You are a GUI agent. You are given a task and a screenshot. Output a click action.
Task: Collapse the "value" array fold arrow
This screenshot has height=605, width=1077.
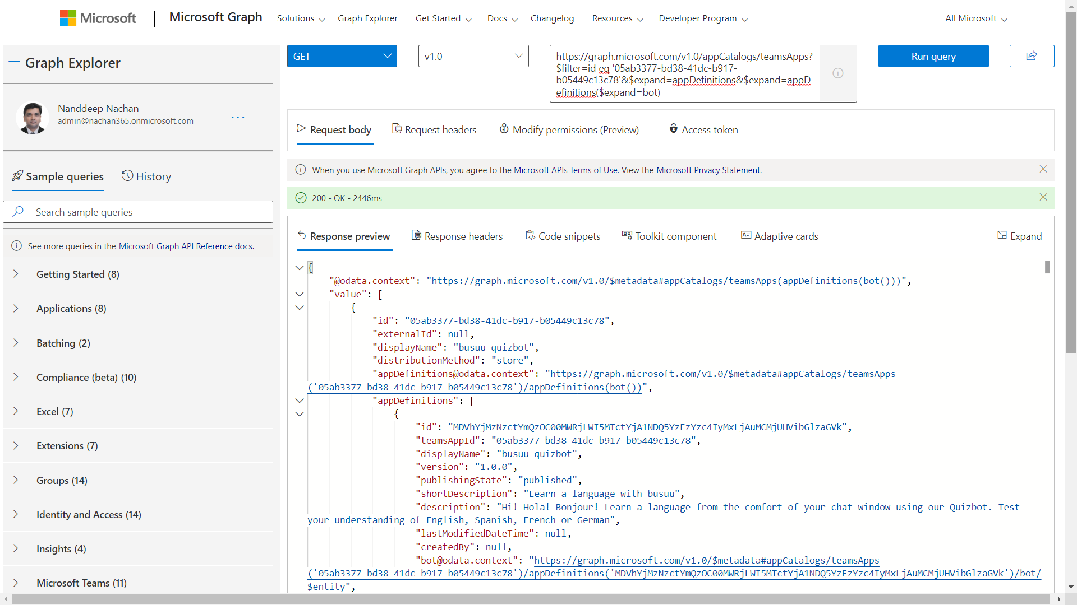point(300,294)
